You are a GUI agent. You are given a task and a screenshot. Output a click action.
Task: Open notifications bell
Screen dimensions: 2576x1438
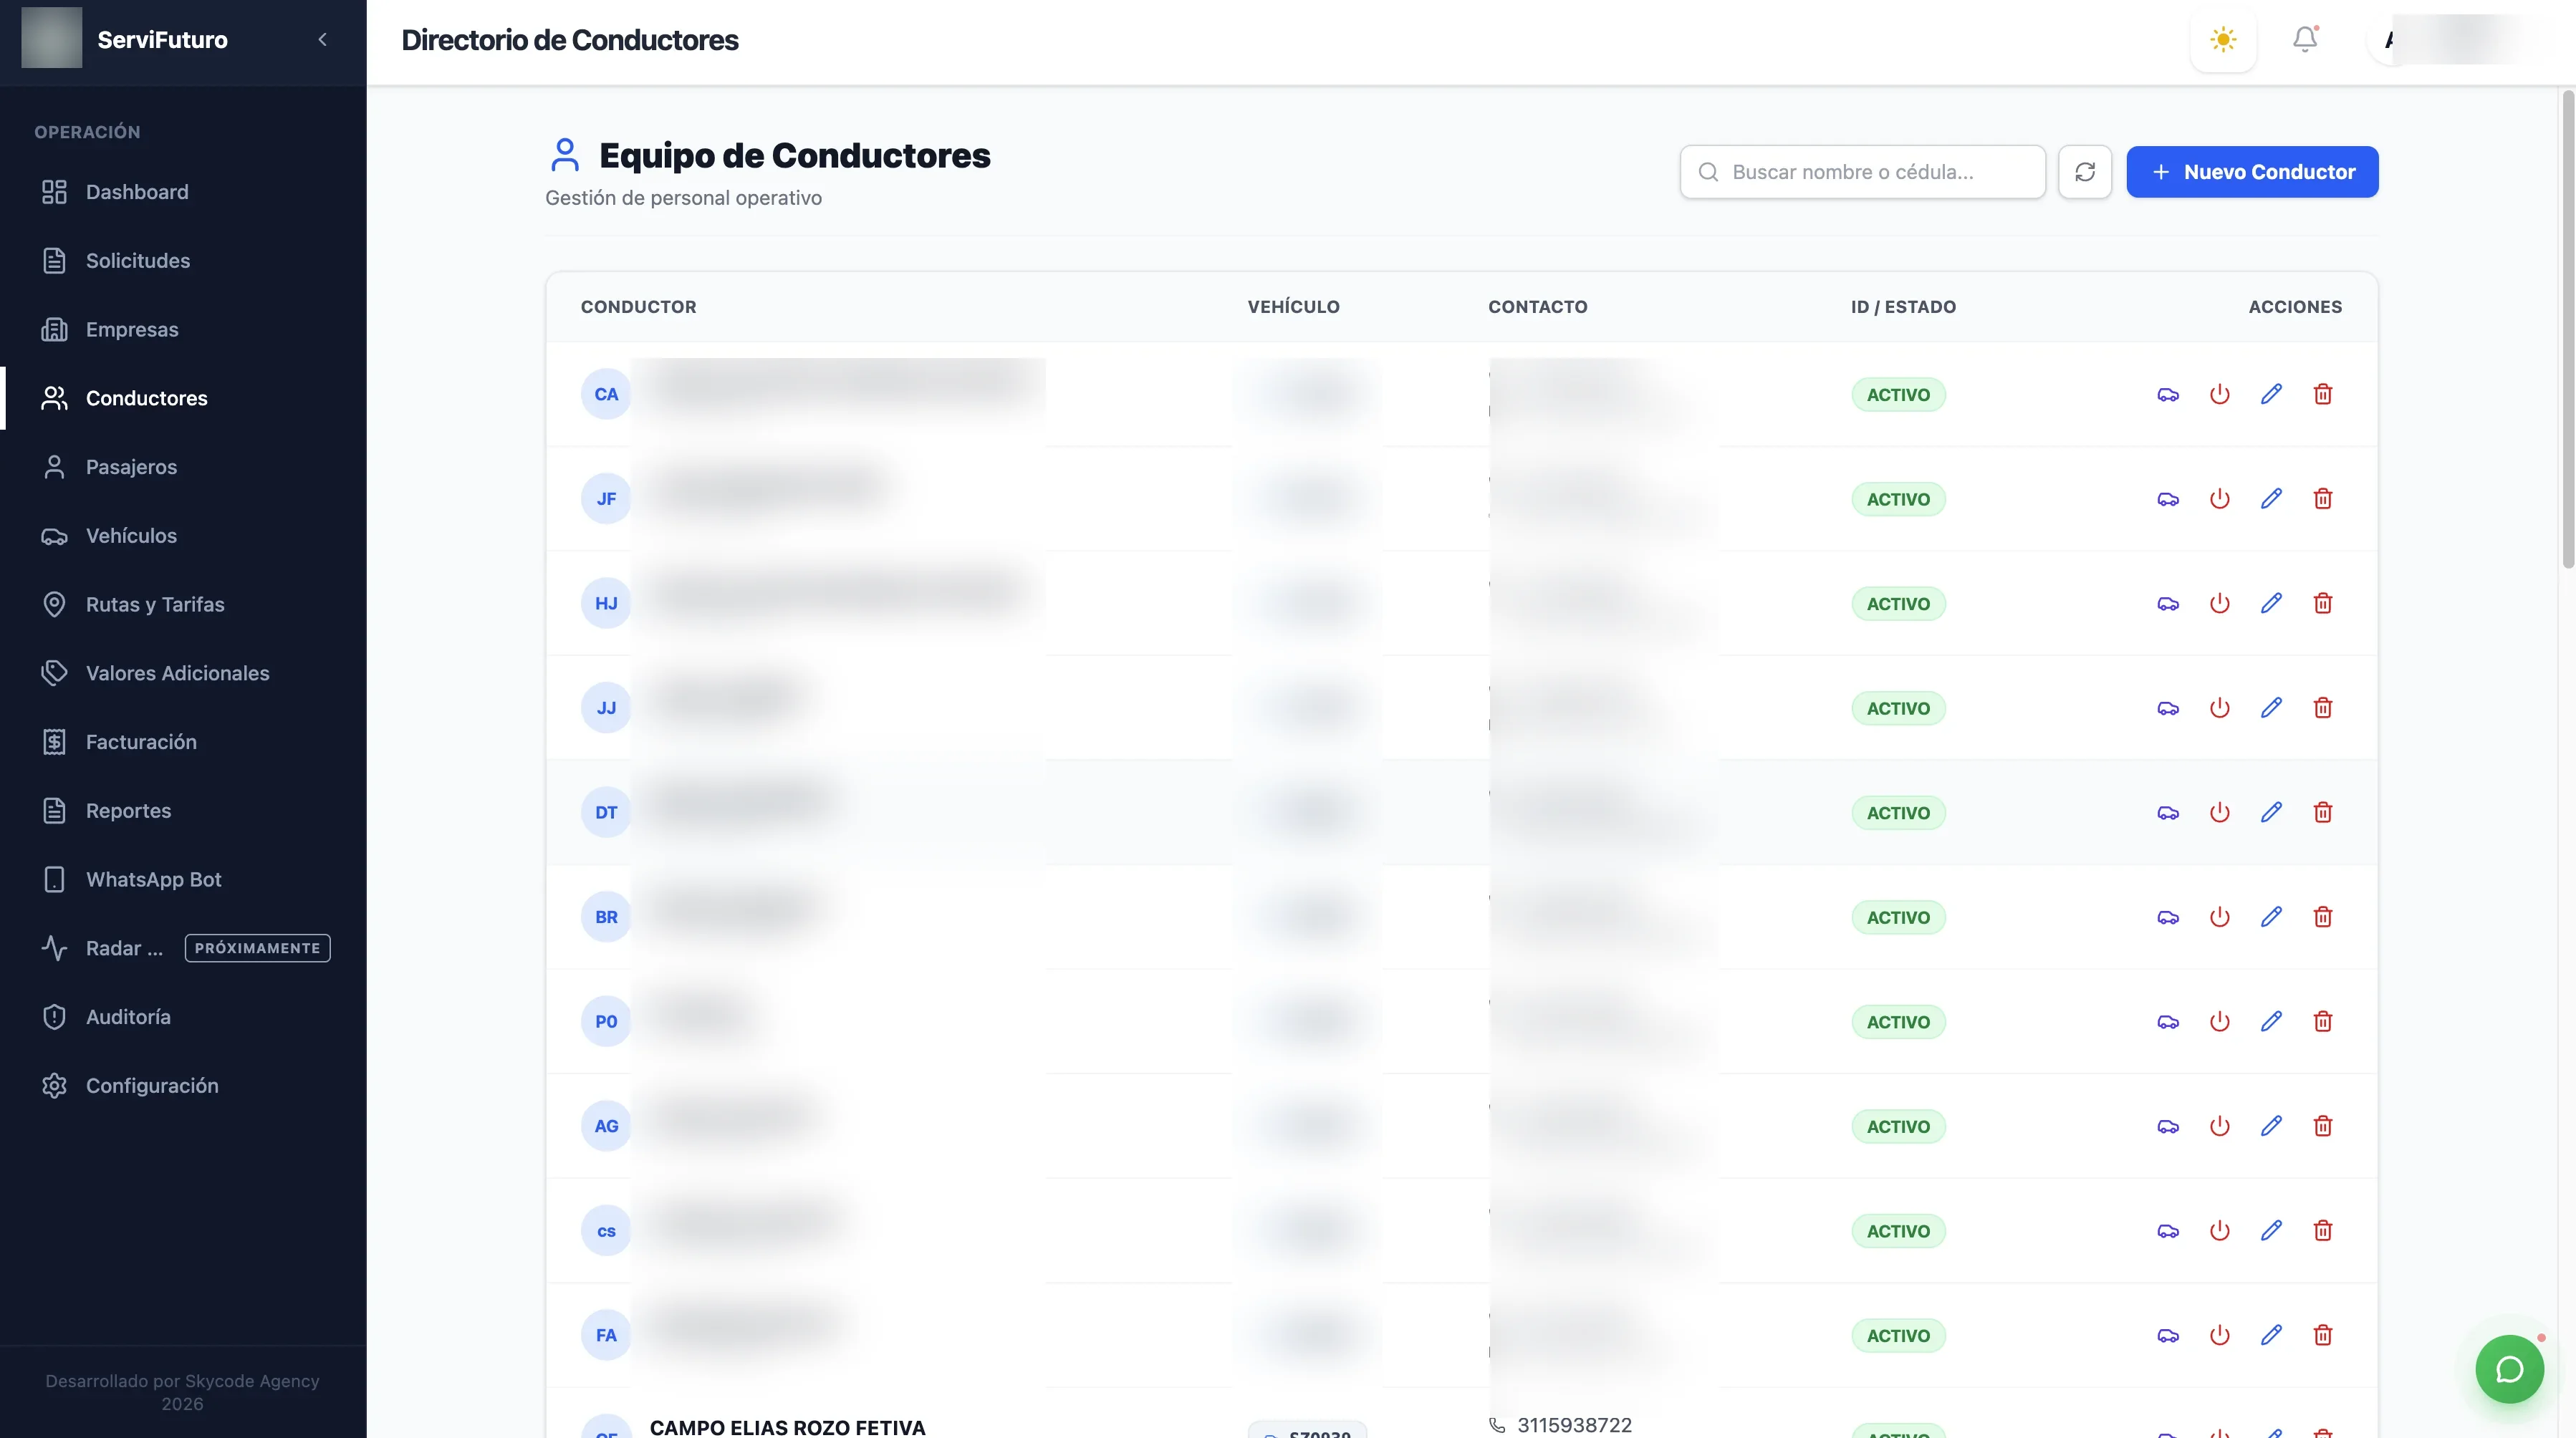tap(2305, 40)
